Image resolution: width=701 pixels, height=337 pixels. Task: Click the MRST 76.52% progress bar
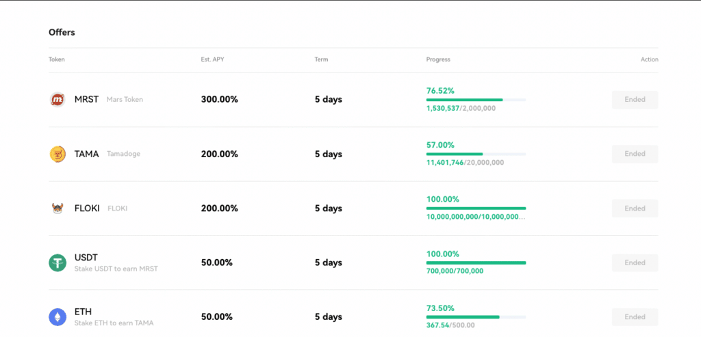tap(476, 100)
